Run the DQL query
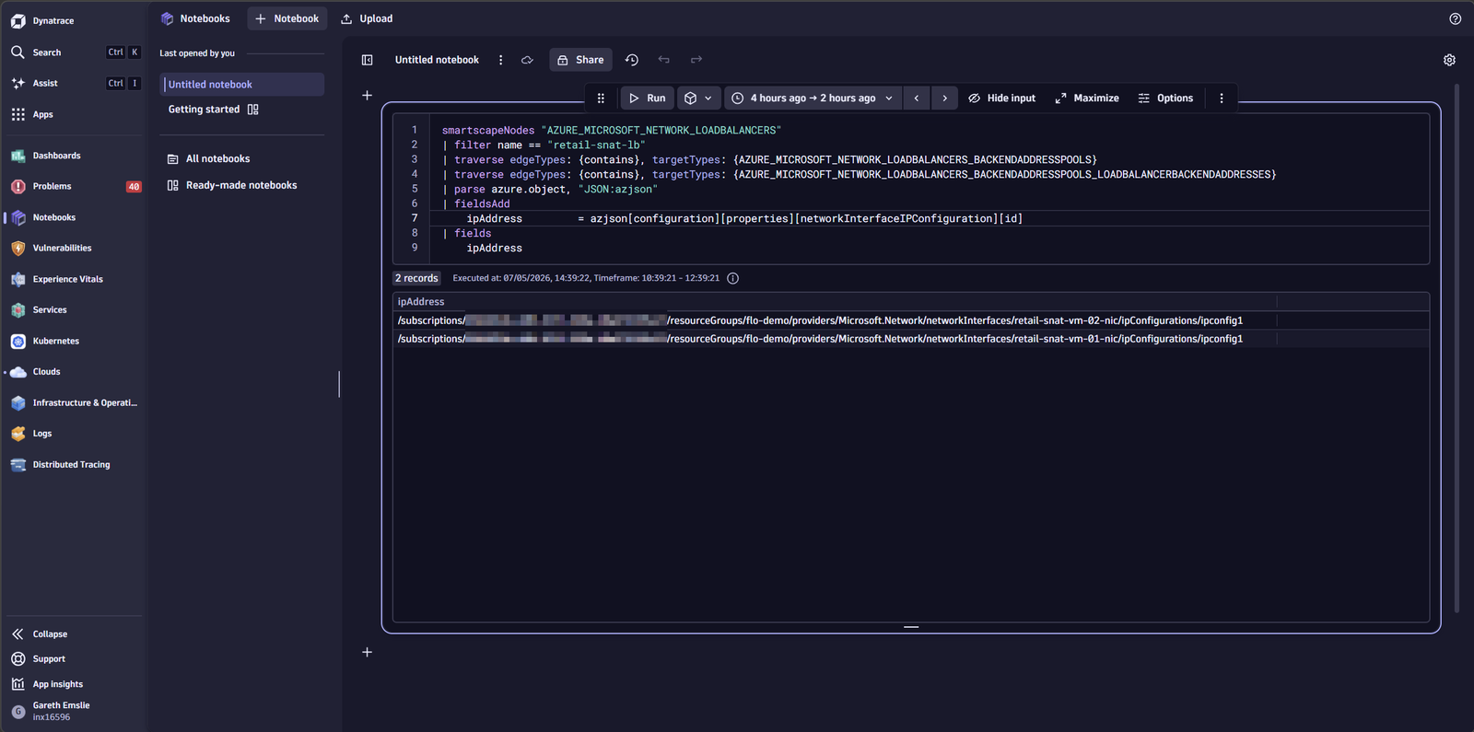The height and width of the screenshot is (732, 1474). [x=647, y=99]
